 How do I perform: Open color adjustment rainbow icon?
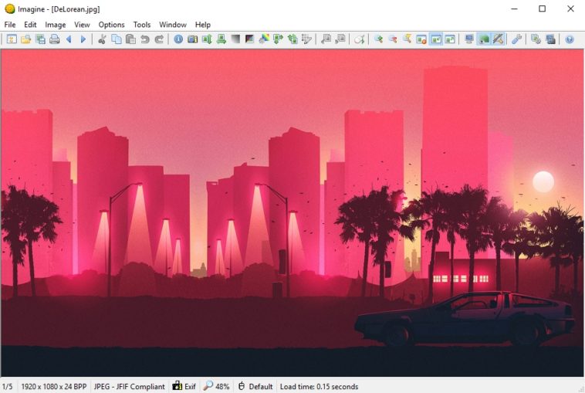(264, 39)
